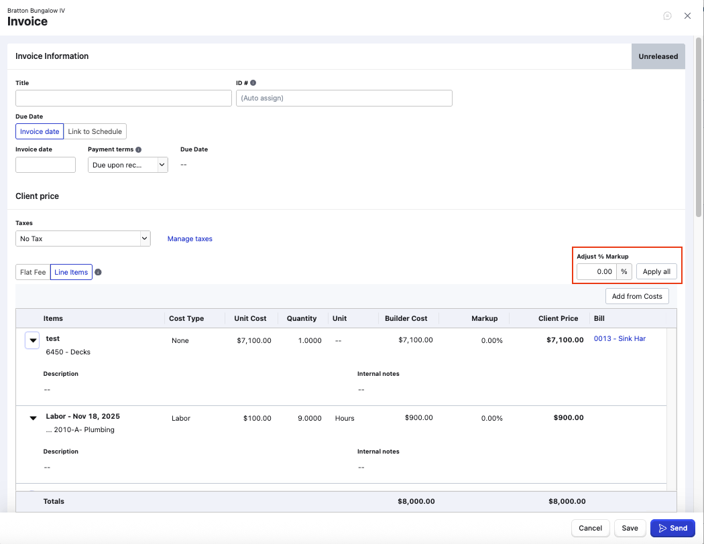This screenshot has height=544, width=704.
Task: Select the Invoice date due date option
Action: 40,131
